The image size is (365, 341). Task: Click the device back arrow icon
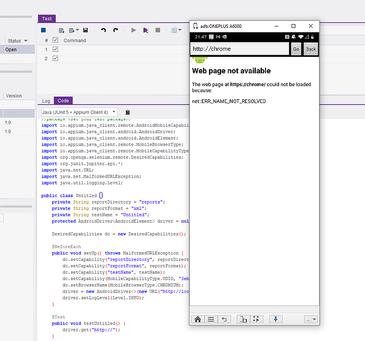pos(224,319)
